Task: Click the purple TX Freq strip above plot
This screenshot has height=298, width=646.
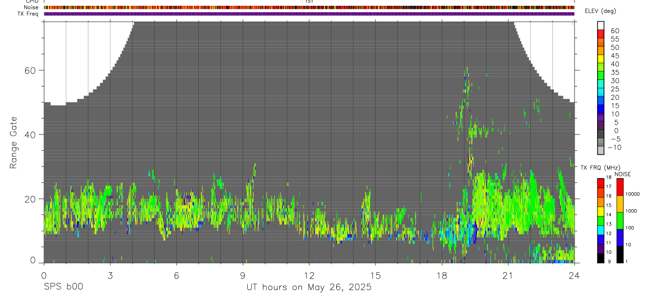Action: point(309,14)
